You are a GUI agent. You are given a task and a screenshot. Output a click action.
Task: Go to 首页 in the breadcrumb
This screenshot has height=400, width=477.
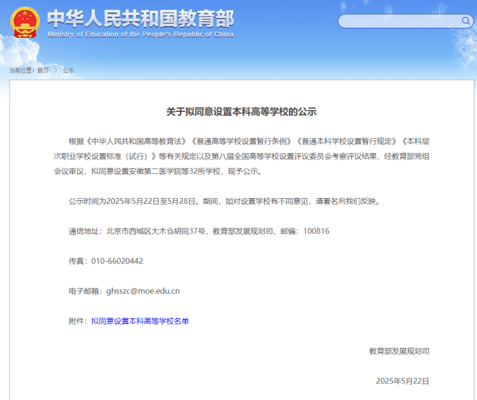[x=43, y=70]
